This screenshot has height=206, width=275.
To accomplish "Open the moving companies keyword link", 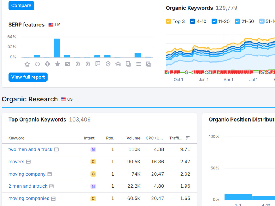I will point(29,199).
